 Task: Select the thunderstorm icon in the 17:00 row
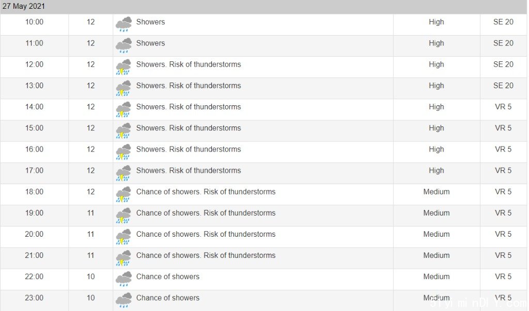tap(123, 173)
